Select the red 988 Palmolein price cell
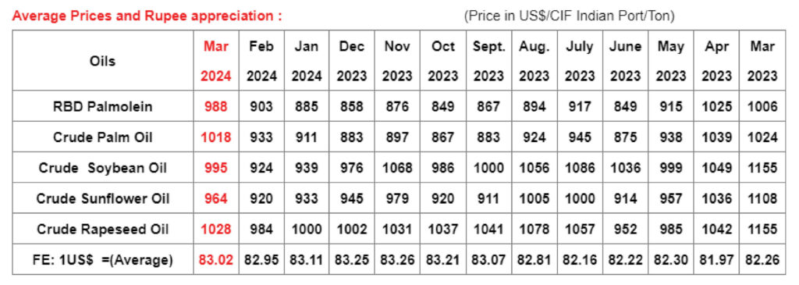 [x=216, y=106]
